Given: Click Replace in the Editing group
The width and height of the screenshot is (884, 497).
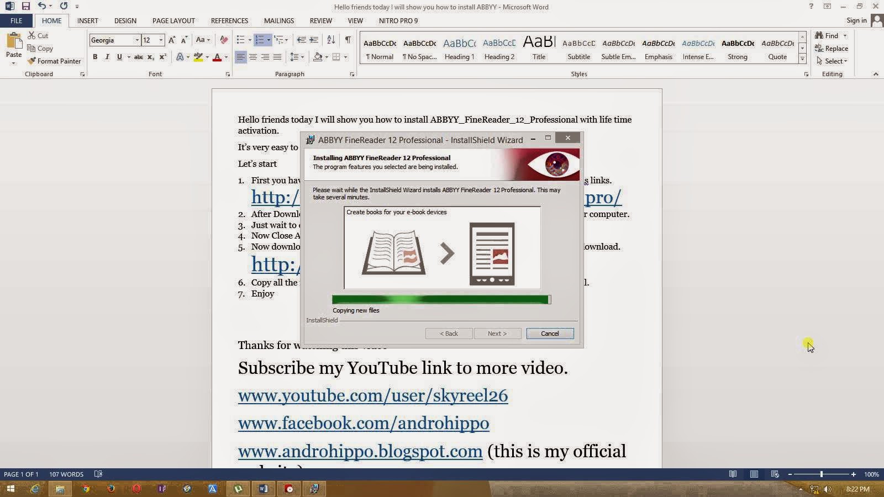Looking at the screenshot, I should [x=832, y=48].
